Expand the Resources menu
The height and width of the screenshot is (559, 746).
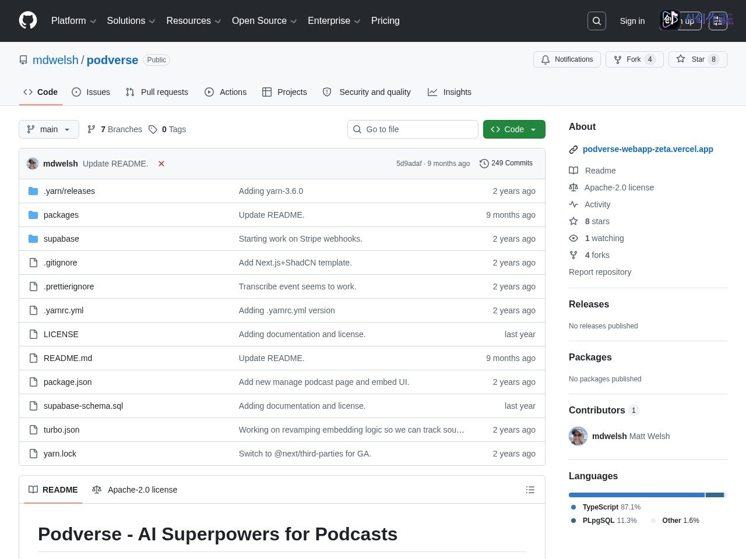pyautogui.click(x=193, y=20)
